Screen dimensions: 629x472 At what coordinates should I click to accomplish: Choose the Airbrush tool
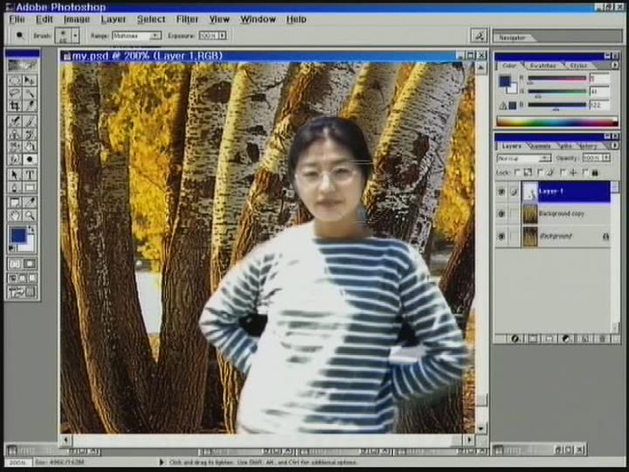click(15, 121)
